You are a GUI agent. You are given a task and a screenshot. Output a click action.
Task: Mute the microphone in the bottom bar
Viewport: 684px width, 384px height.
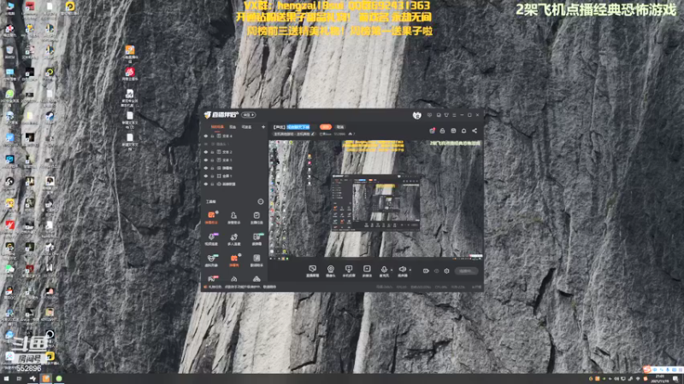384,270
